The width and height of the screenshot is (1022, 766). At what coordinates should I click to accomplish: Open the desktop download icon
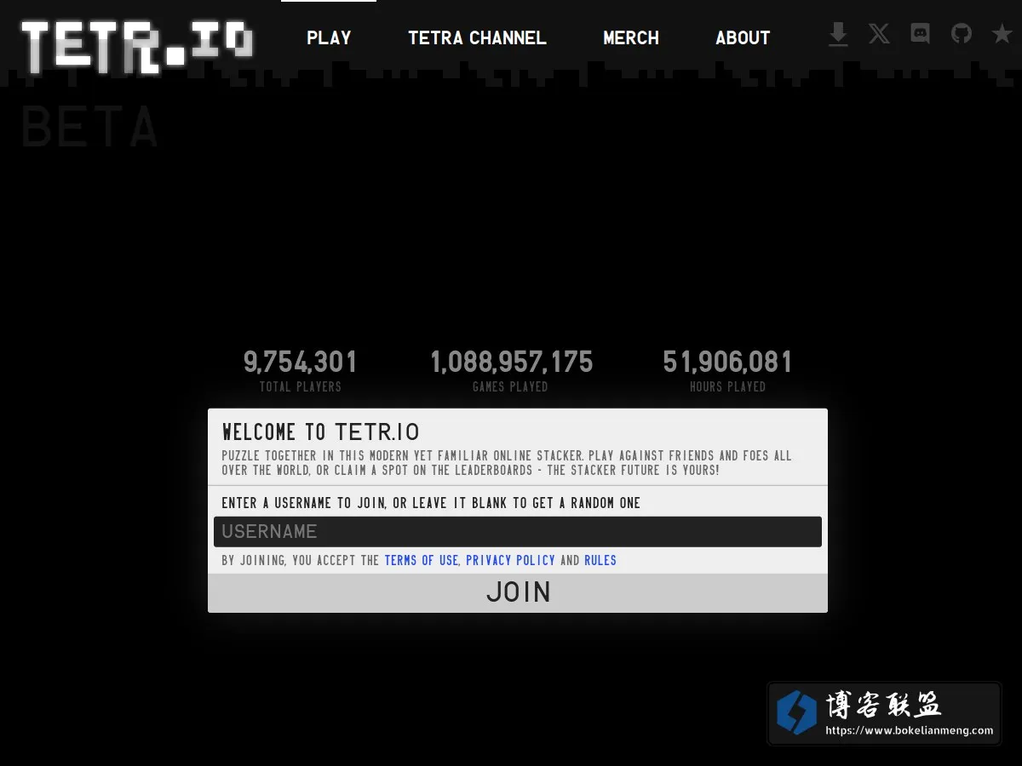click(838, 35)
